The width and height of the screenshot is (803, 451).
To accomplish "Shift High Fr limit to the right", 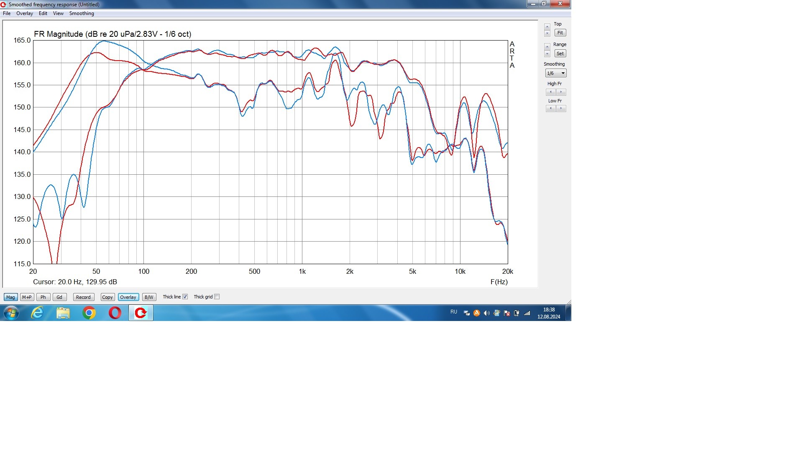I will pos(561,92).
